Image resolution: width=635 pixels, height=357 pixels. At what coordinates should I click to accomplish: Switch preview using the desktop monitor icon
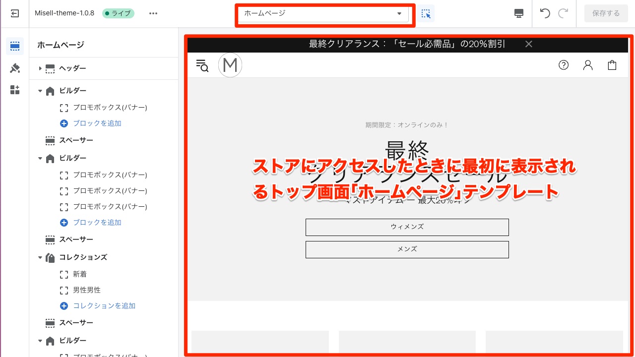point(519,13)
